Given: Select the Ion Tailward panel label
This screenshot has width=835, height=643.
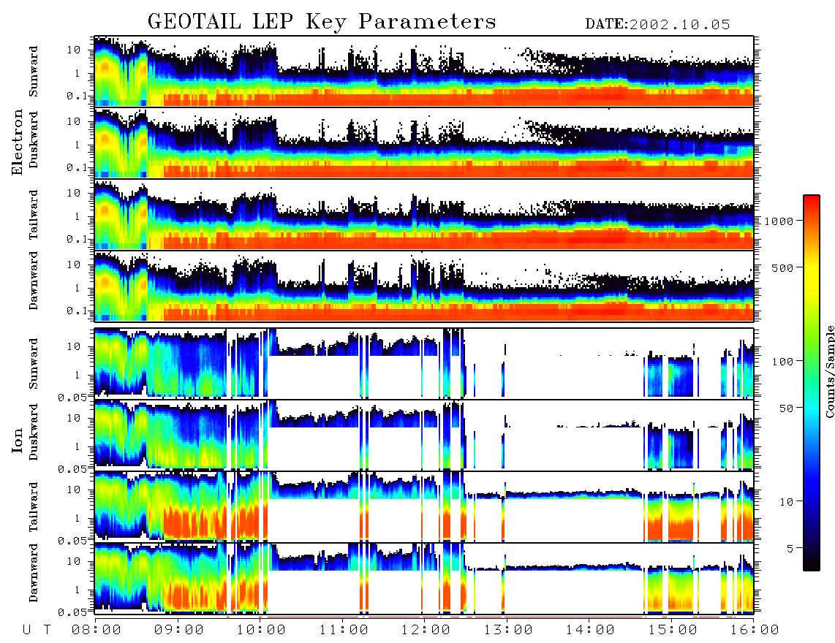Looking at the screenshot, I should pyautogui.click(x=34, y=507).
